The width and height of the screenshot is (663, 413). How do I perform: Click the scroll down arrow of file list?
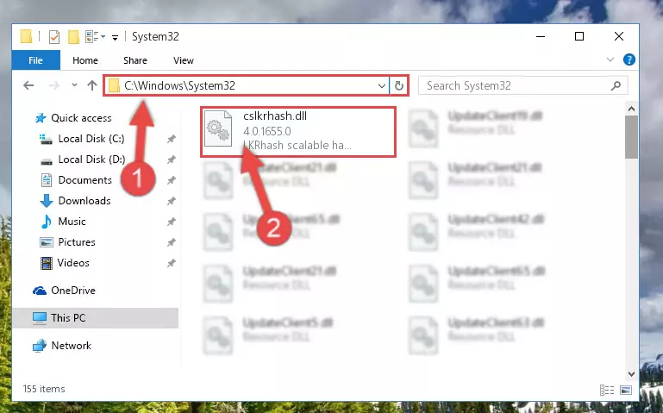tap(631, 374)
